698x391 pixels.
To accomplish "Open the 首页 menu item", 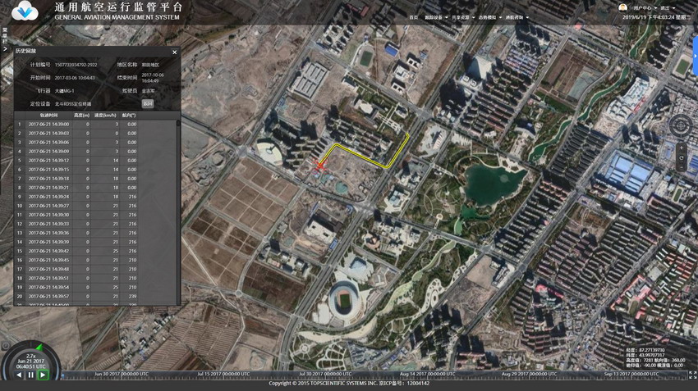I will 414,17.
